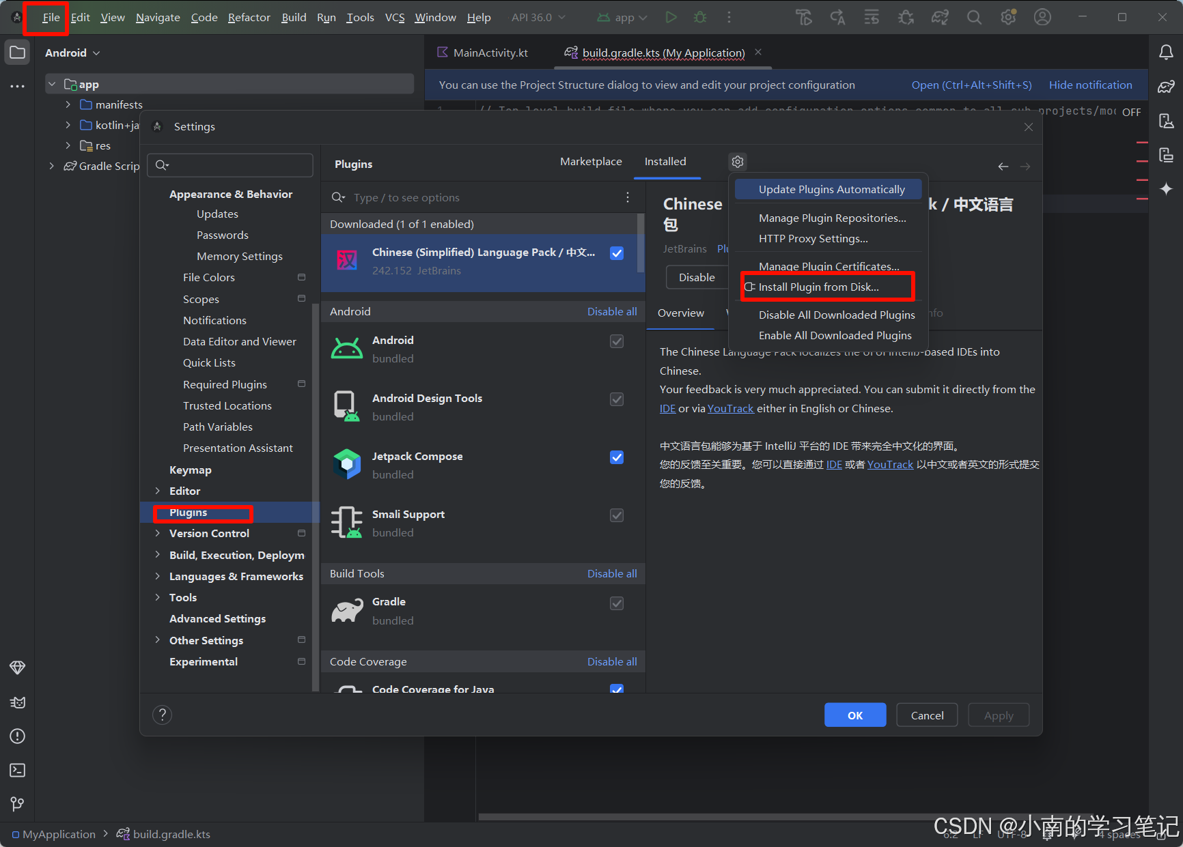
Task: Run the app with the green play icon
Action: point(671,17)
